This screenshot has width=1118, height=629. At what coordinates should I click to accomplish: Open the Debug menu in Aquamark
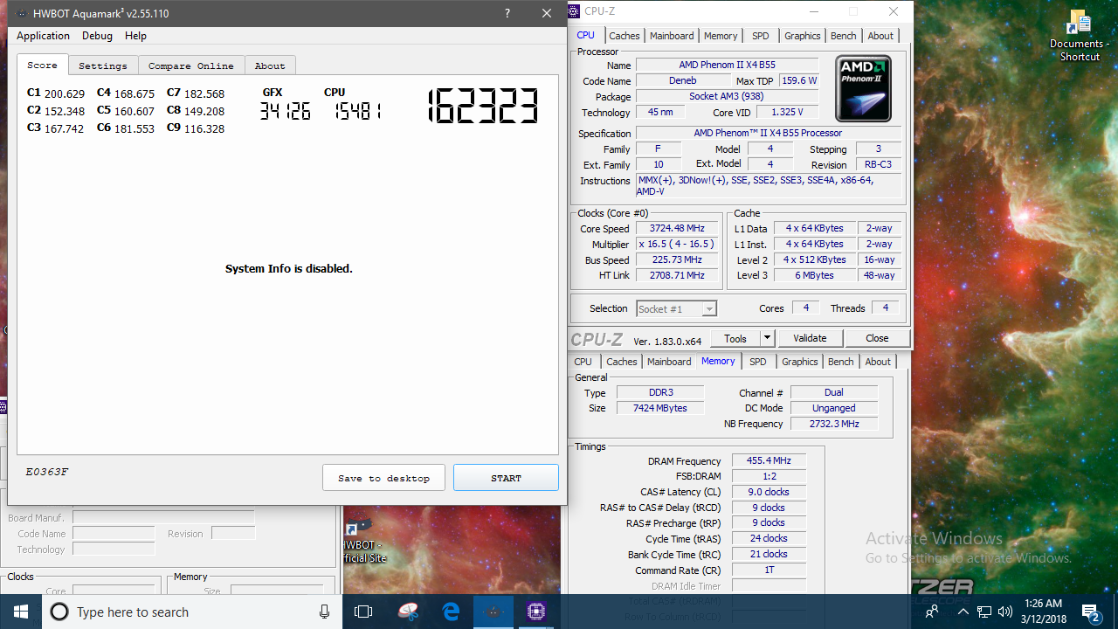pos(97,36)
